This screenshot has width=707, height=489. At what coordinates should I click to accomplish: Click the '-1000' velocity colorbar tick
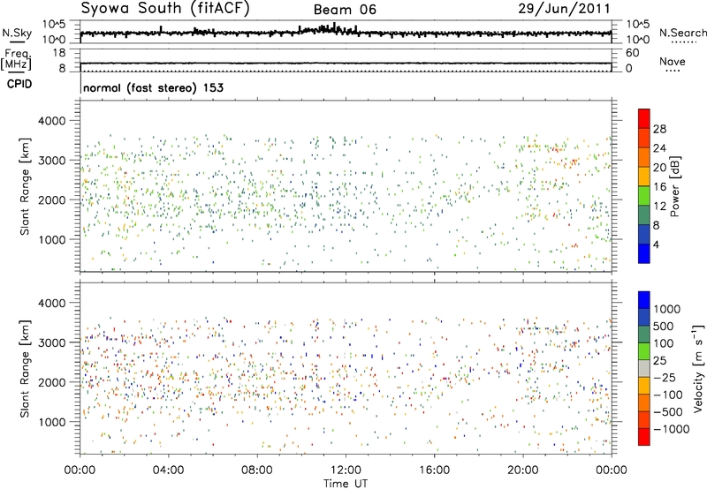click(672, 429)
